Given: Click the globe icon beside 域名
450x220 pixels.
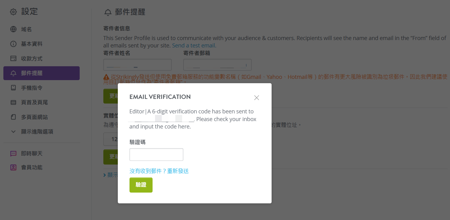Looking at the screenshot, I should pyautogui.click(x=13, y=29).
